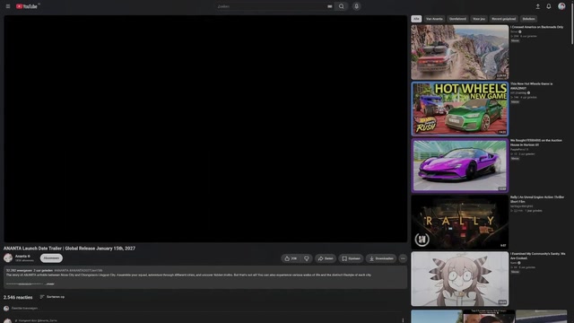Dislike the video with thumbs down
Viewport: 574px width, 323px height.
(x=307, y=258)
